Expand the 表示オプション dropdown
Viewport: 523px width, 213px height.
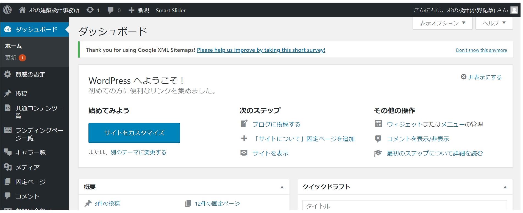pos(442,23)
